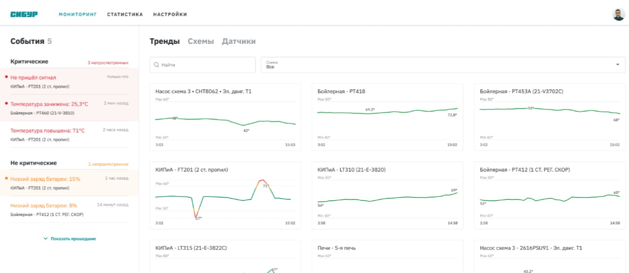Switch to the Датчики tab

click(x=238, y=41)
